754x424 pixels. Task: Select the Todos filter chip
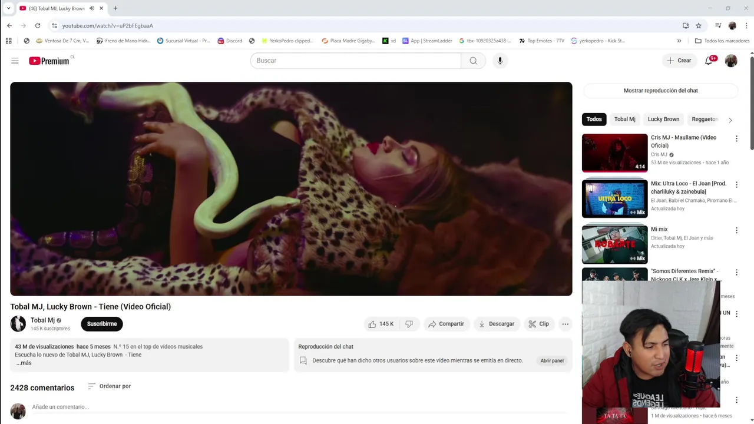(594, 119)
